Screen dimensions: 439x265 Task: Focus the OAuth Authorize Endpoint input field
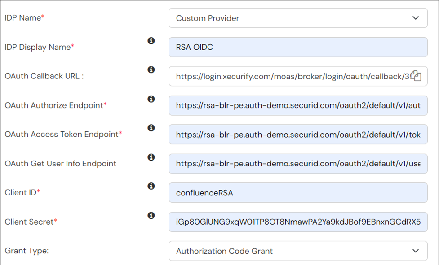point(298,105)
